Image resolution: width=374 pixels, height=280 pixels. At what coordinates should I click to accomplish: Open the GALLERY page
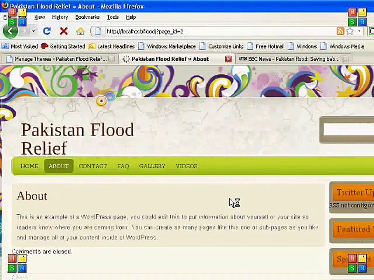152,166
